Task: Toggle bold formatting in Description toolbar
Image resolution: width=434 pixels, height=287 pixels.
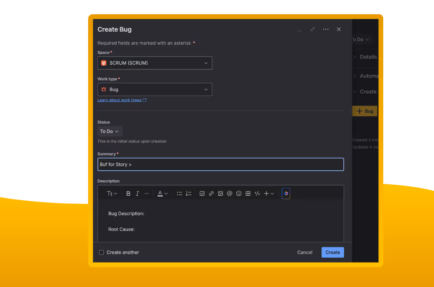Action: pyautogui.click(x=128, y=194)
